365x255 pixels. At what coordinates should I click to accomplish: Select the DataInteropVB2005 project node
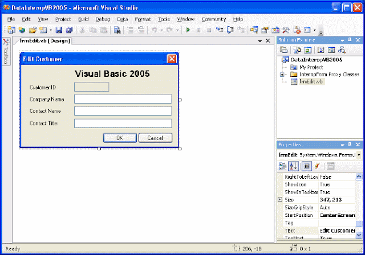317,60
